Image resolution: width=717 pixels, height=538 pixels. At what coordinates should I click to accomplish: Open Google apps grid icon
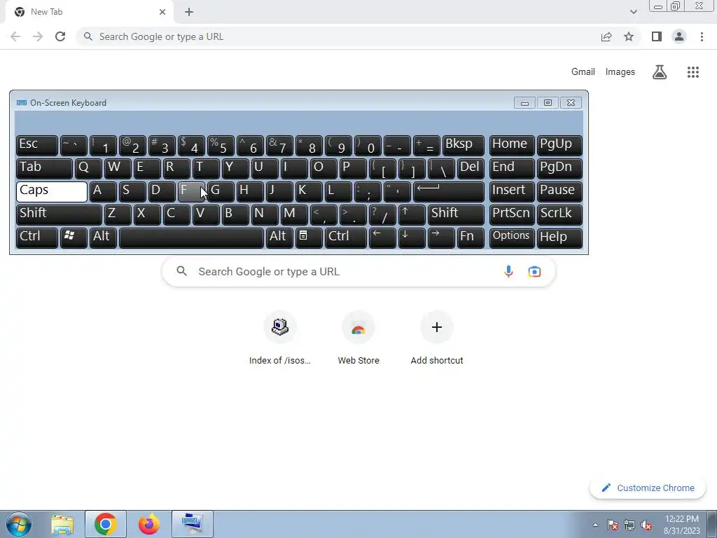click(x=692, y=72)
